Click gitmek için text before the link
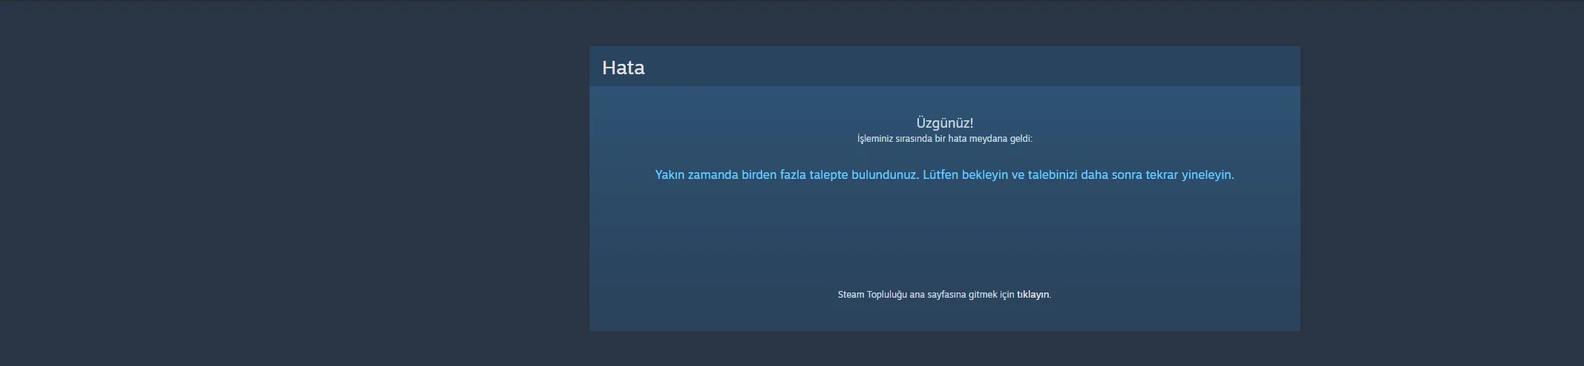This screenshot has width=1584, height=366. (991, 295)
